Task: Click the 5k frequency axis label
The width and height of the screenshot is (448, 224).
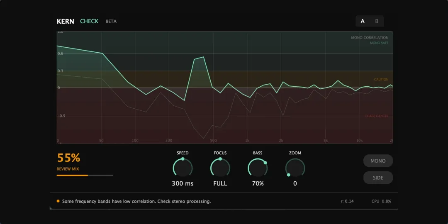Action: tap(326, 141)
